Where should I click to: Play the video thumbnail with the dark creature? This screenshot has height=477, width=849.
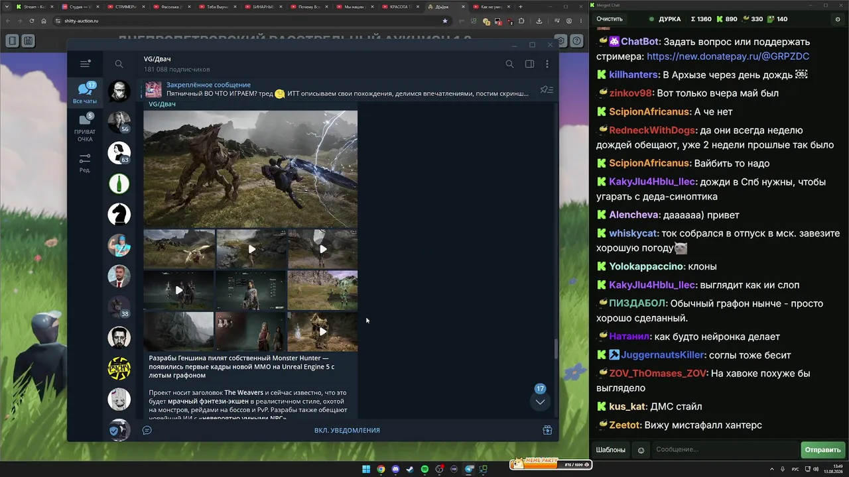click(179, 290)
